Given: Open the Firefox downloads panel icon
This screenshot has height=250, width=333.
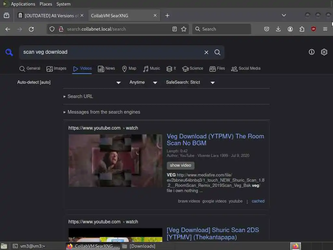Looking at the screenshot, I should [278, 29].
